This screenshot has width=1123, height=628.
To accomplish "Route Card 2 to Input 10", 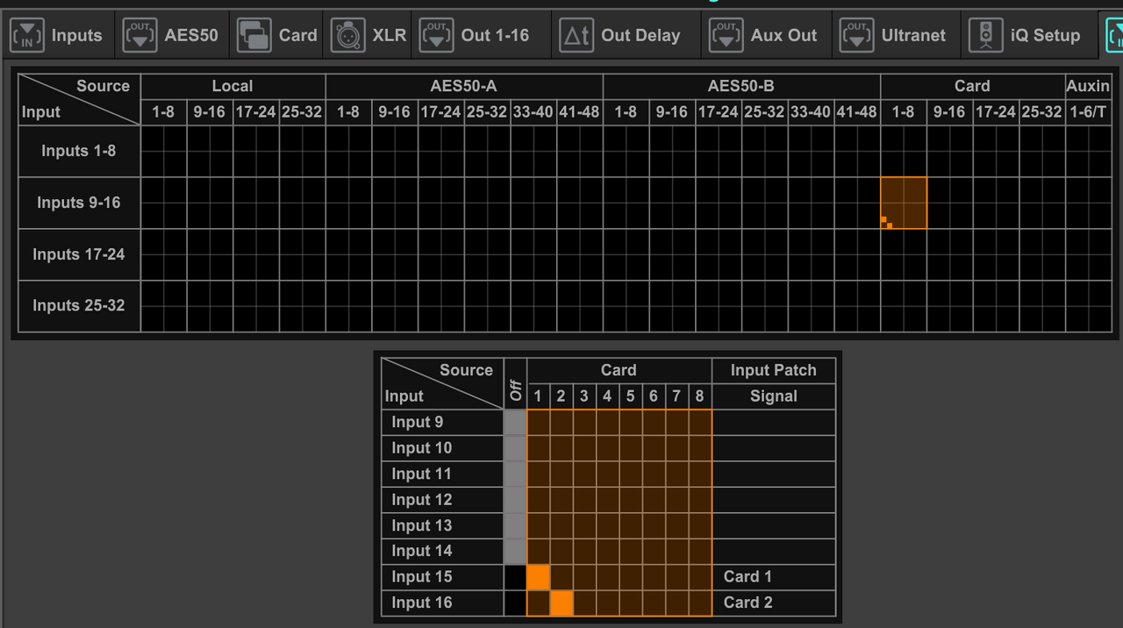I will (561, 448).
